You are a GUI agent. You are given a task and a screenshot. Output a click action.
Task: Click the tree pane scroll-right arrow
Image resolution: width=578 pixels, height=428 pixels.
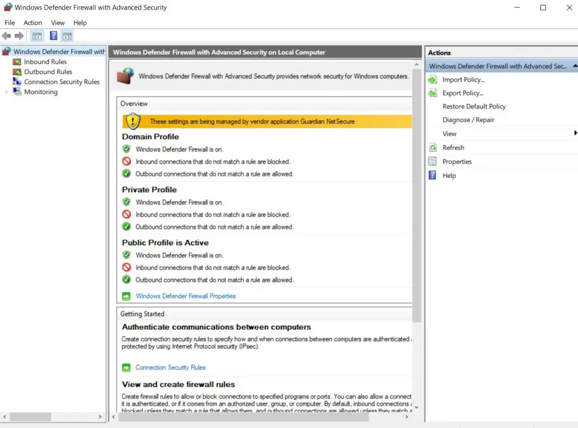[x=100, y=417]
